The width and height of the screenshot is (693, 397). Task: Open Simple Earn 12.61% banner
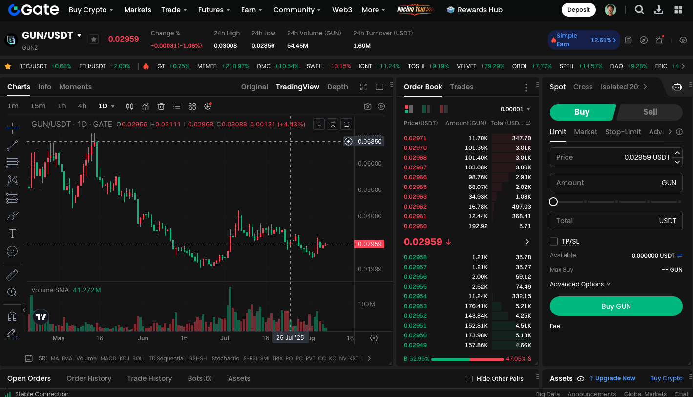(584, 40)
